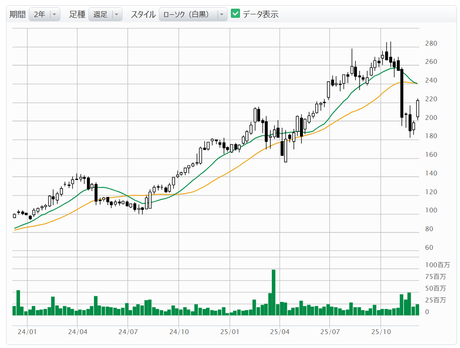Click the arrow button of the スタイル selector
Viewport: 460px width, 348px height.
click(222, 14)
